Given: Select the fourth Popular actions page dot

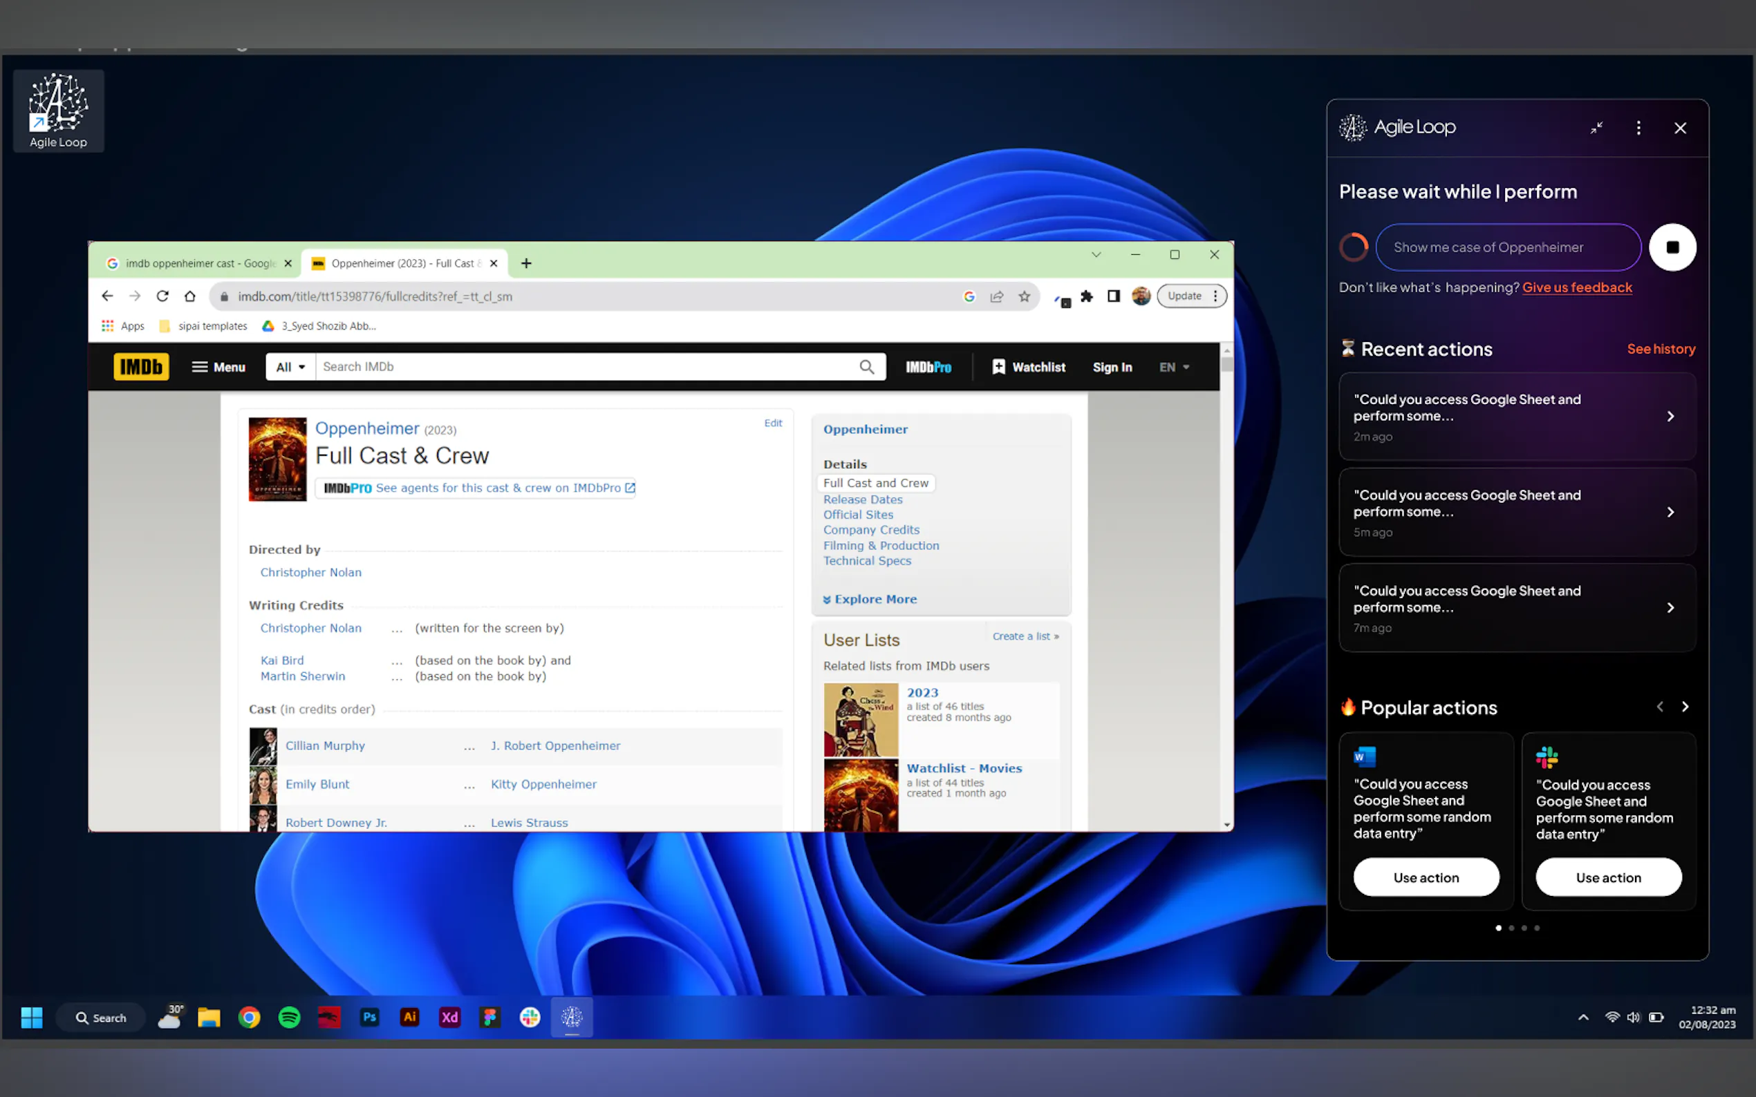Looking at the screenshot, I should coord(1537,928).
